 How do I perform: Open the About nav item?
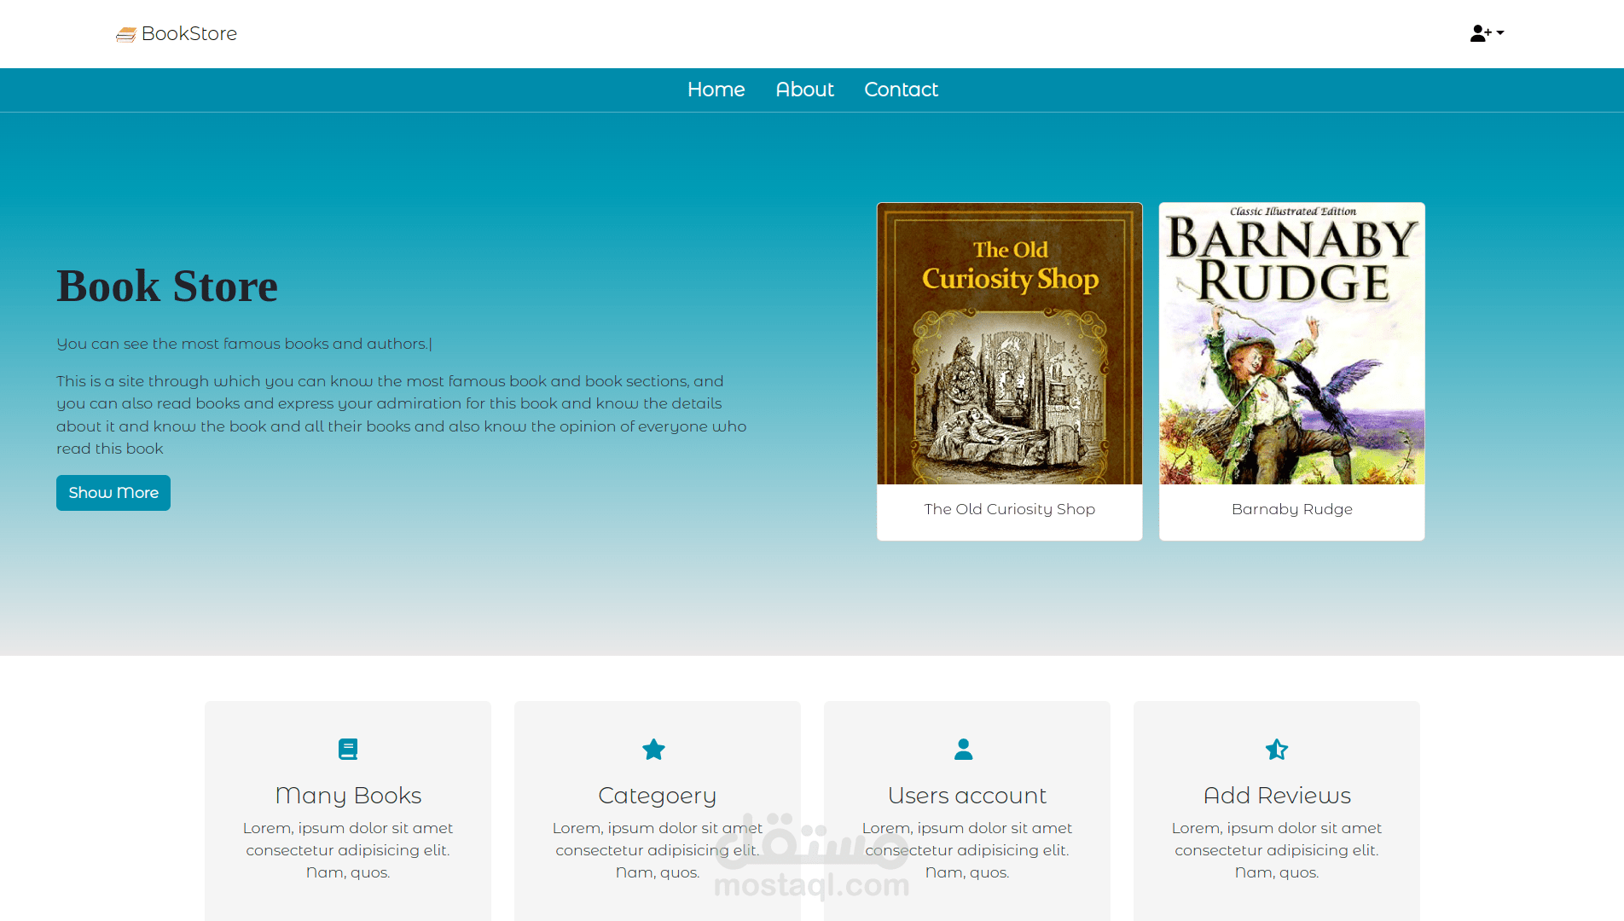pyautogui.click(x=804, y=90)
